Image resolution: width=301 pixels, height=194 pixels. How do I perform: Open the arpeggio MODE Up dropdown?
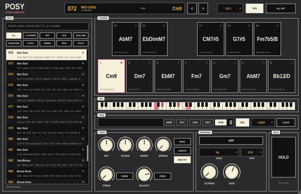click(x=219, y=152)
